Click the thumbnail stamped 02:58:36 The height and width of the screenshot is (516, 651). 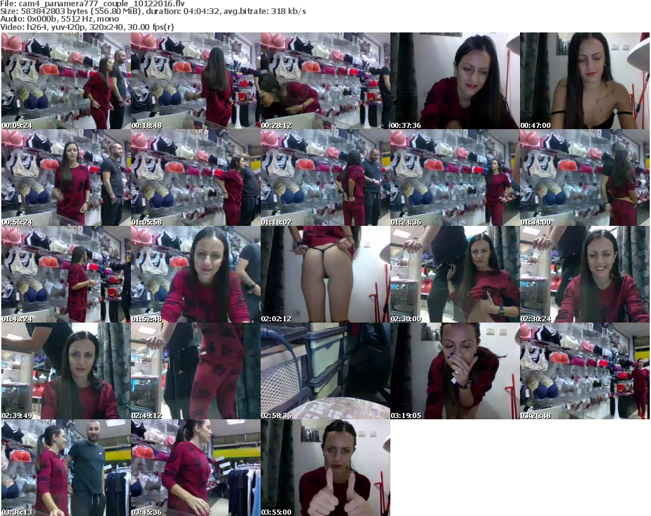pos(325,371)
